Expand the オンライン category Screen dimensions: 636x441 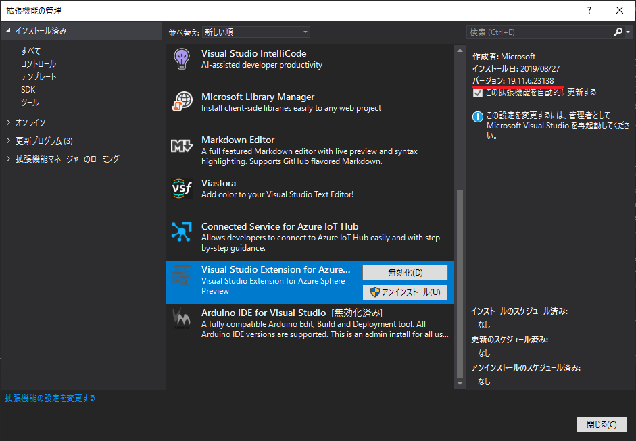tap(8, 122)
